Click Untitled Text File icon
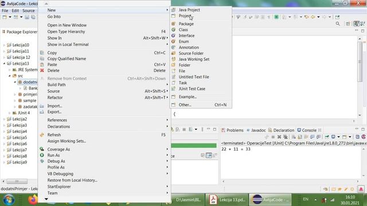 click(x=173, y=77)
